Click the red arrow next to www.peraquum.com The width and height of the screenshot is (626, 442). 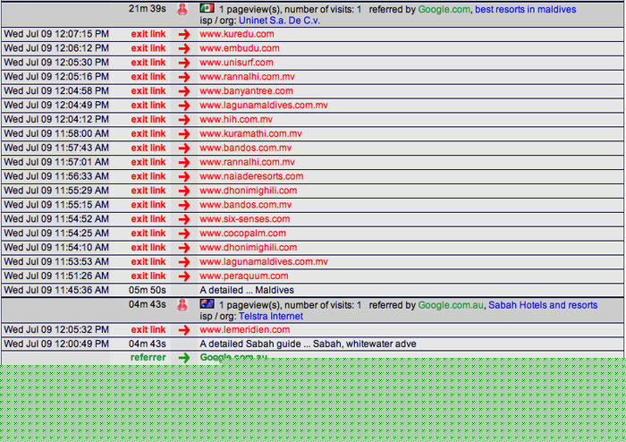(x=183, y=276)
